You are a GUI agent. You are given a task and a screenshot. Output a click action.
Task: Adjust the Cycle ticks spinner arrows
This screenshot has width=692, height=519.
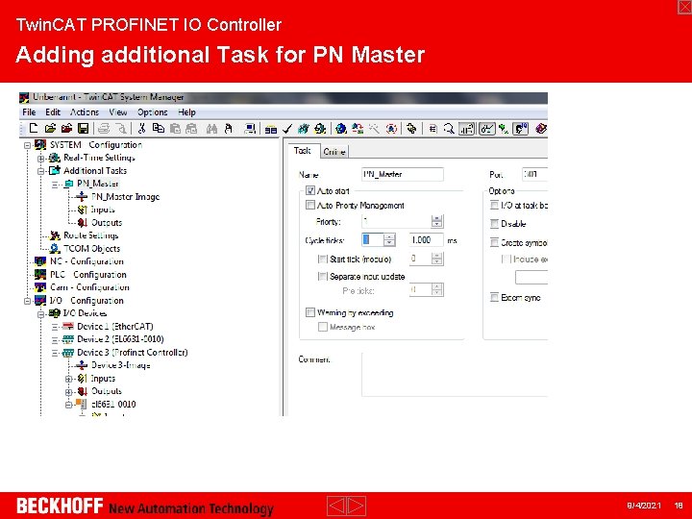pyautogui.click(x=389, y=240)
